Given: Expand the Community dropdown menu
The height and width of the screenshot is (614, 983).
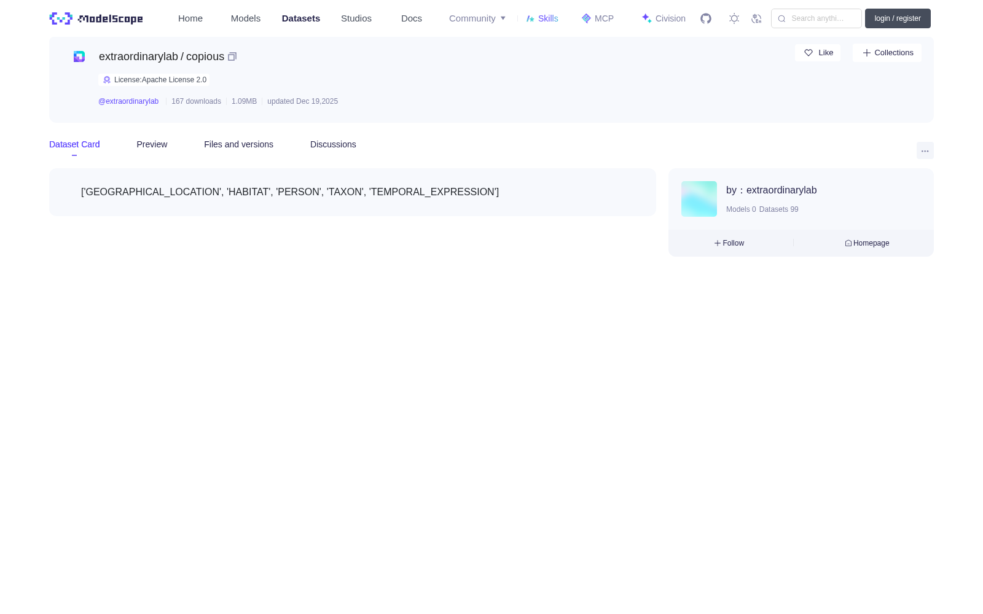Looking at the screenshot, I should (477, 18).
